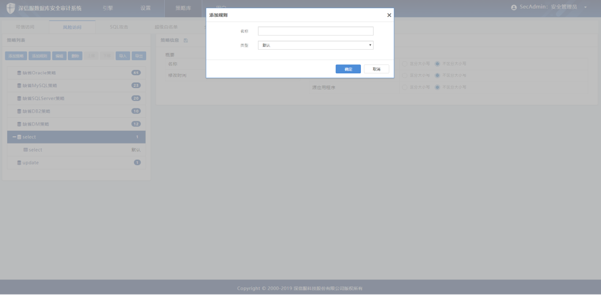The image size is (601, 295).
Task: Switch to the 风险访问 tab
Action: pyautogui.click(x=72, y=27)
